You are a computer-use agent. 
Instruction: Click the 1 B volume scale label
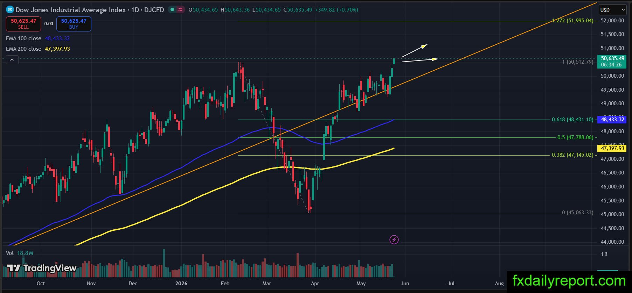click(604, 254)
